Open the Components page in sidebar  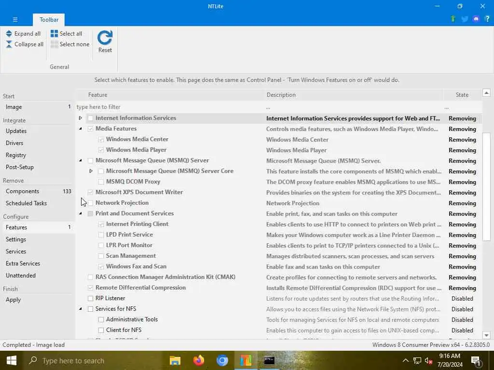tap(38, 191)
